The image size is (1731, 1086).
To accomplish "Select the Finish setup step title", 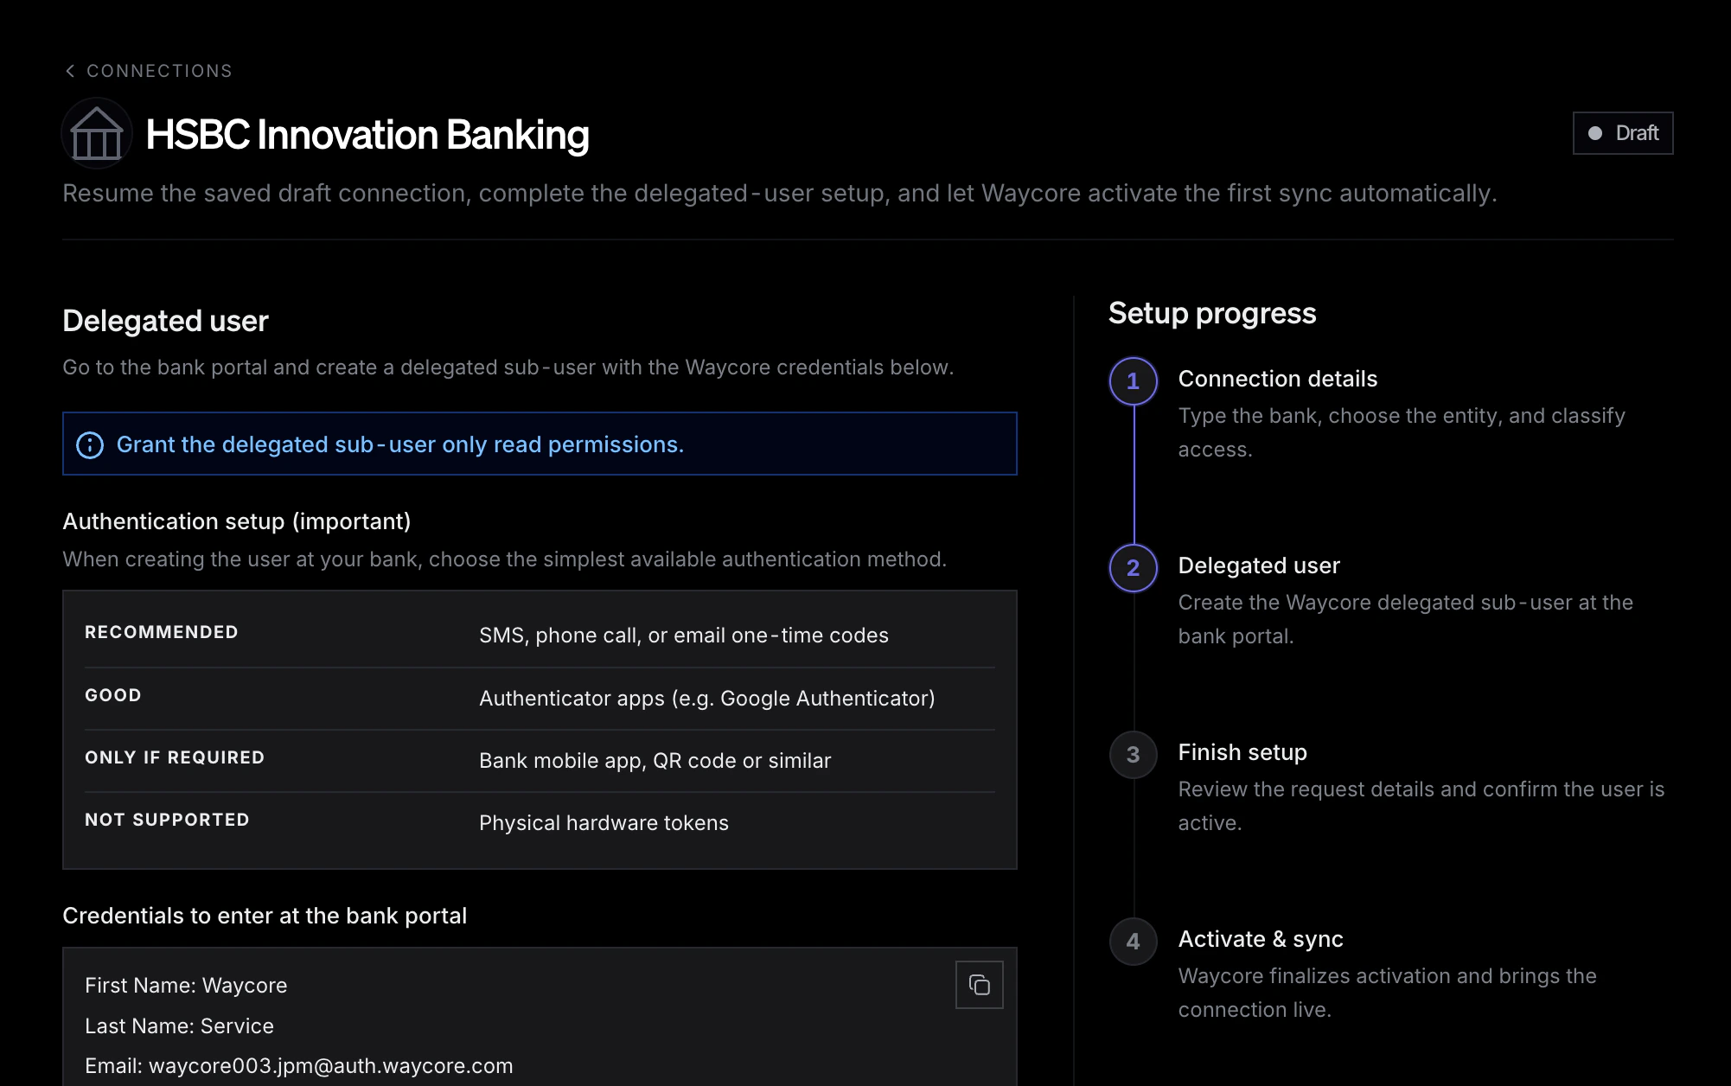I will pyautogui.click(x=1242, y=752).
